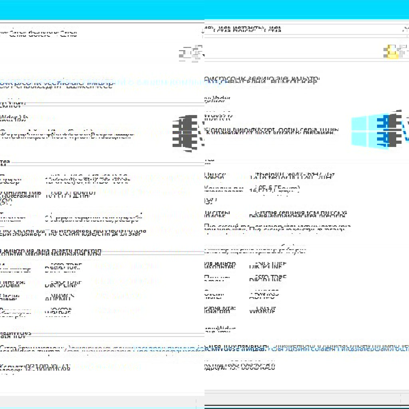Select the system type value in left window
Screen dimensions: 409x409
pyautogui.click(x=92, y=218)
